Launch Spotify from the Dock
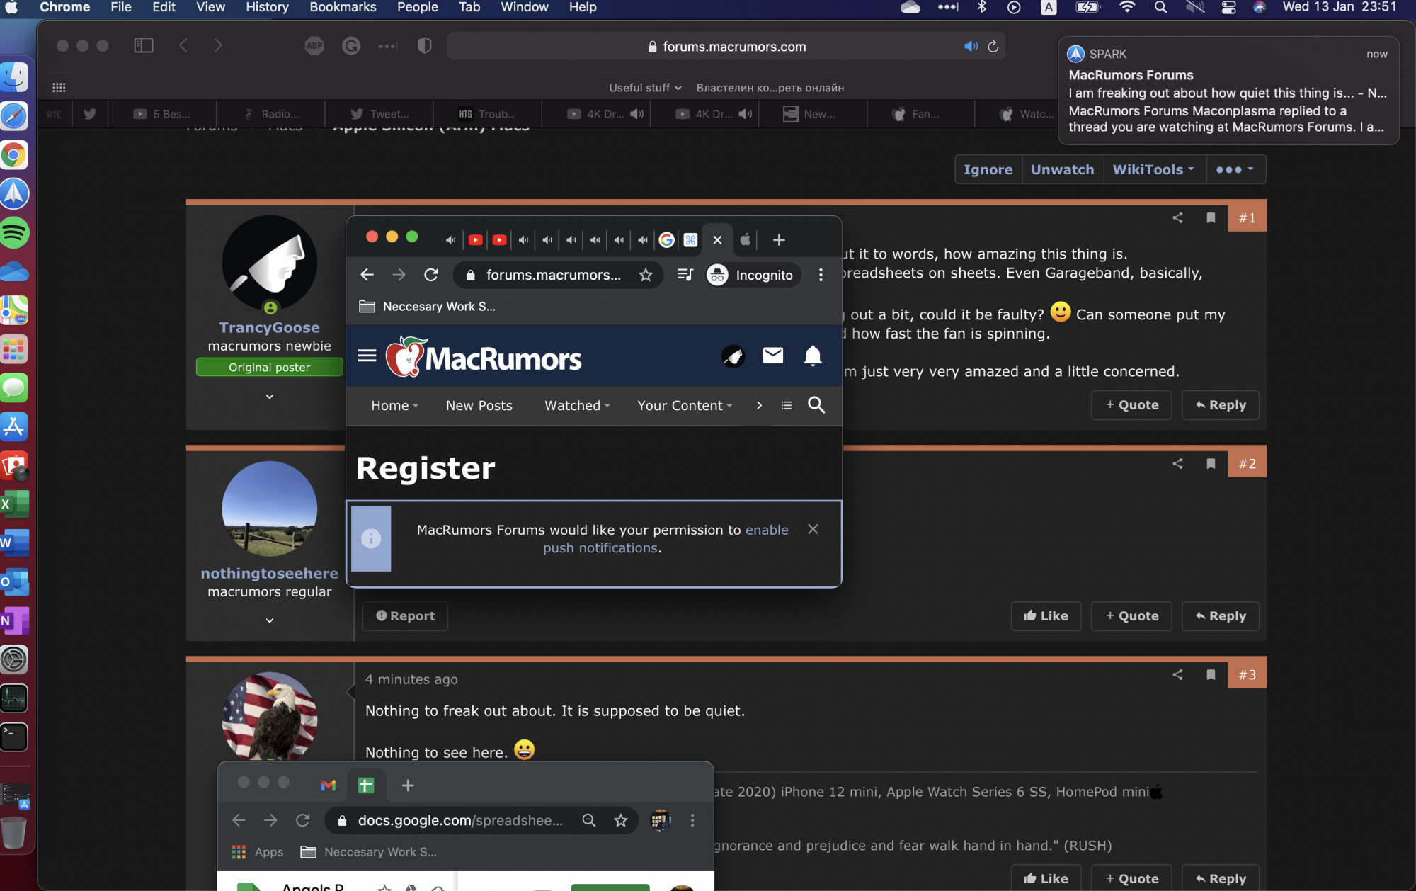1416x891 pixels. point(14,232)
